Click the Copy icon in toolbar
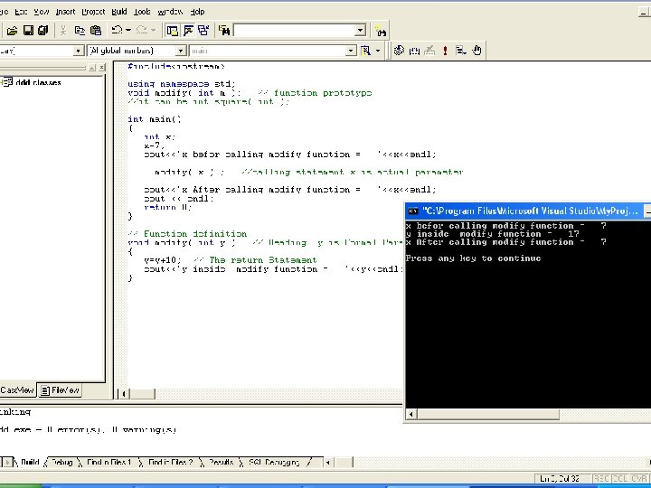Screen dimensions: 651x488 [x=80, y=30]
